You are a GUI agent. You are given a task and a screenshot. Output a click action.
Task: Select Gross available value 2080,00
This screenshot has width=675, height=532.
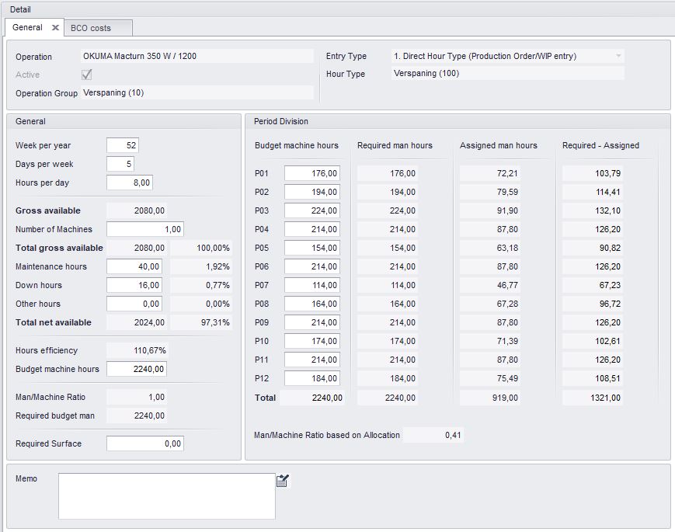pyautogui.click(x=137, y=210)
